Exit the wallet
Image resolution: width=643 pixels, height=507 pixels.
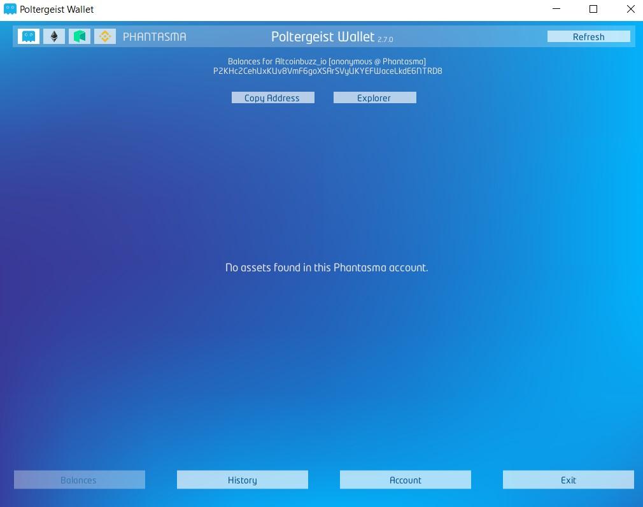pos(569,480)
